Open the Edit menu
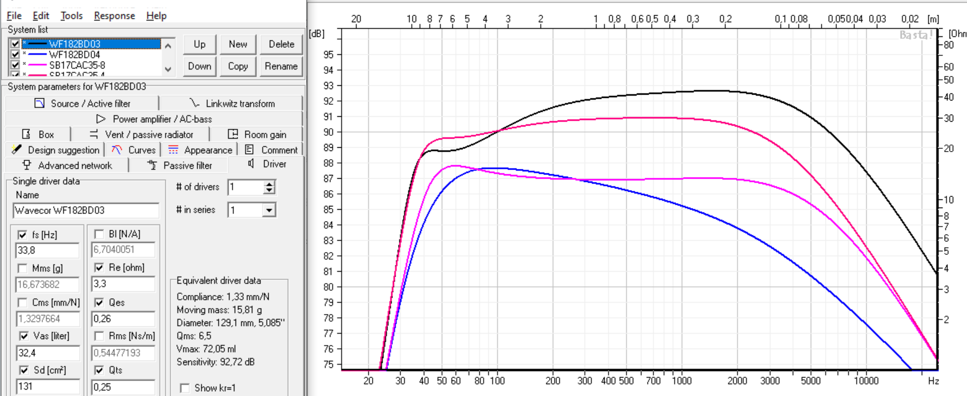967x396 pixels. [41, 16]
